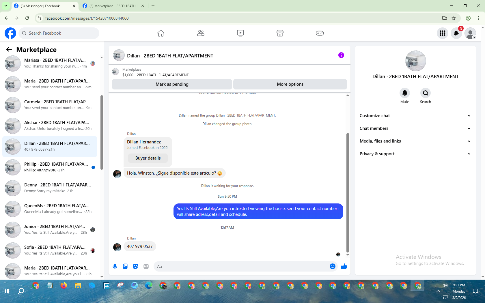Expand Customize chat section
485x303 pixels.
coord(415,116)
